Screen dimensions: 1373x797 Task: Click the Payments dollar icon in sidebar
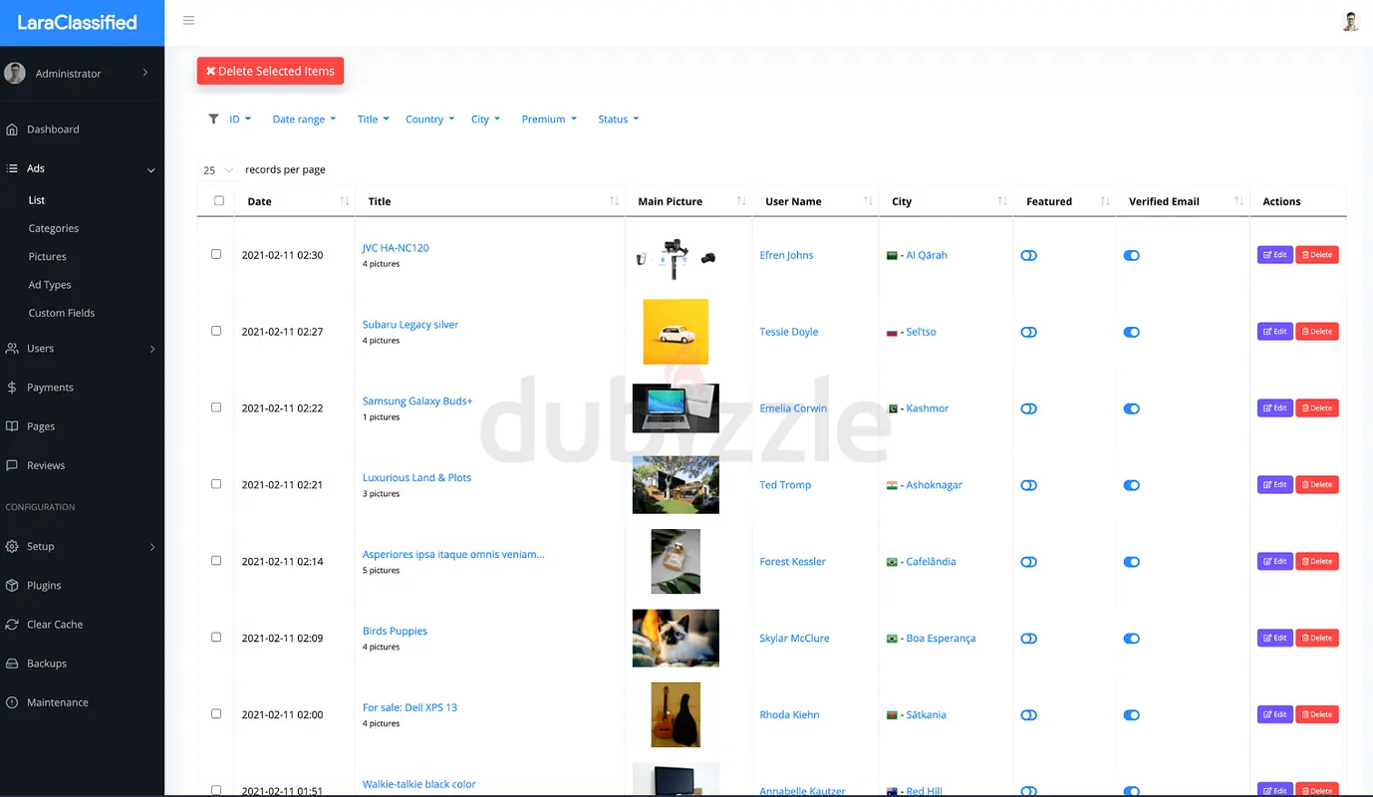coord(12,388)
